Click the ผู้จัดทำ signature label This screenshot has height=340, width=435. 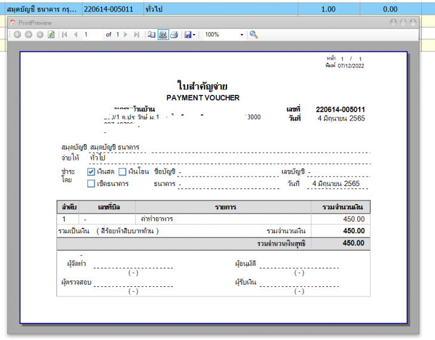point(76,263)
